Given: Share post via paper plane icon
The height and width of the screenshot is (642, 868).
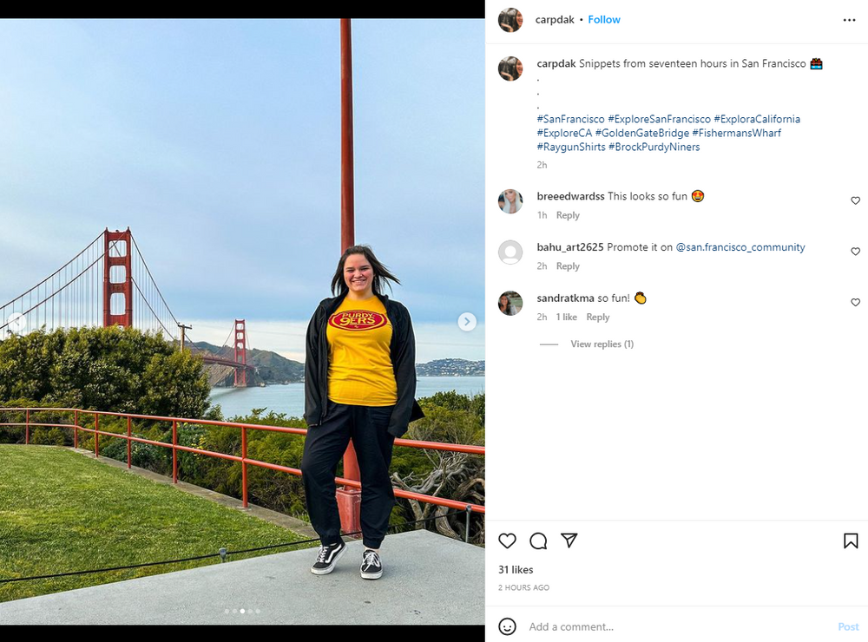Looking at the screenshot, I should (569, 540).
